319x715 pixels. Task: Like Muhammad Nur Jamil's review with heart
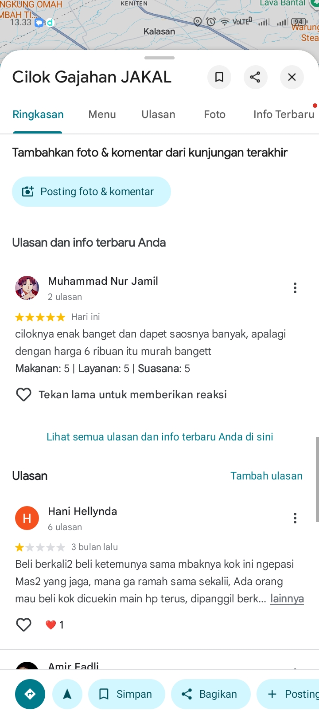pos(23,394)
